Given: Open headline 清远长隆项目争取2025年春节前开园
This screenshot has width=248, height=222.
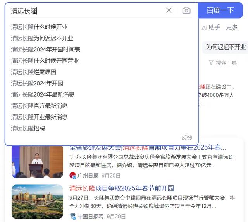Looking at the screenshot, I should click(121, 188).
